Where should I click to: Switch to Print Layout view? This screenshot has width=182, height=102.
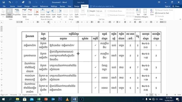pos(151,95)
